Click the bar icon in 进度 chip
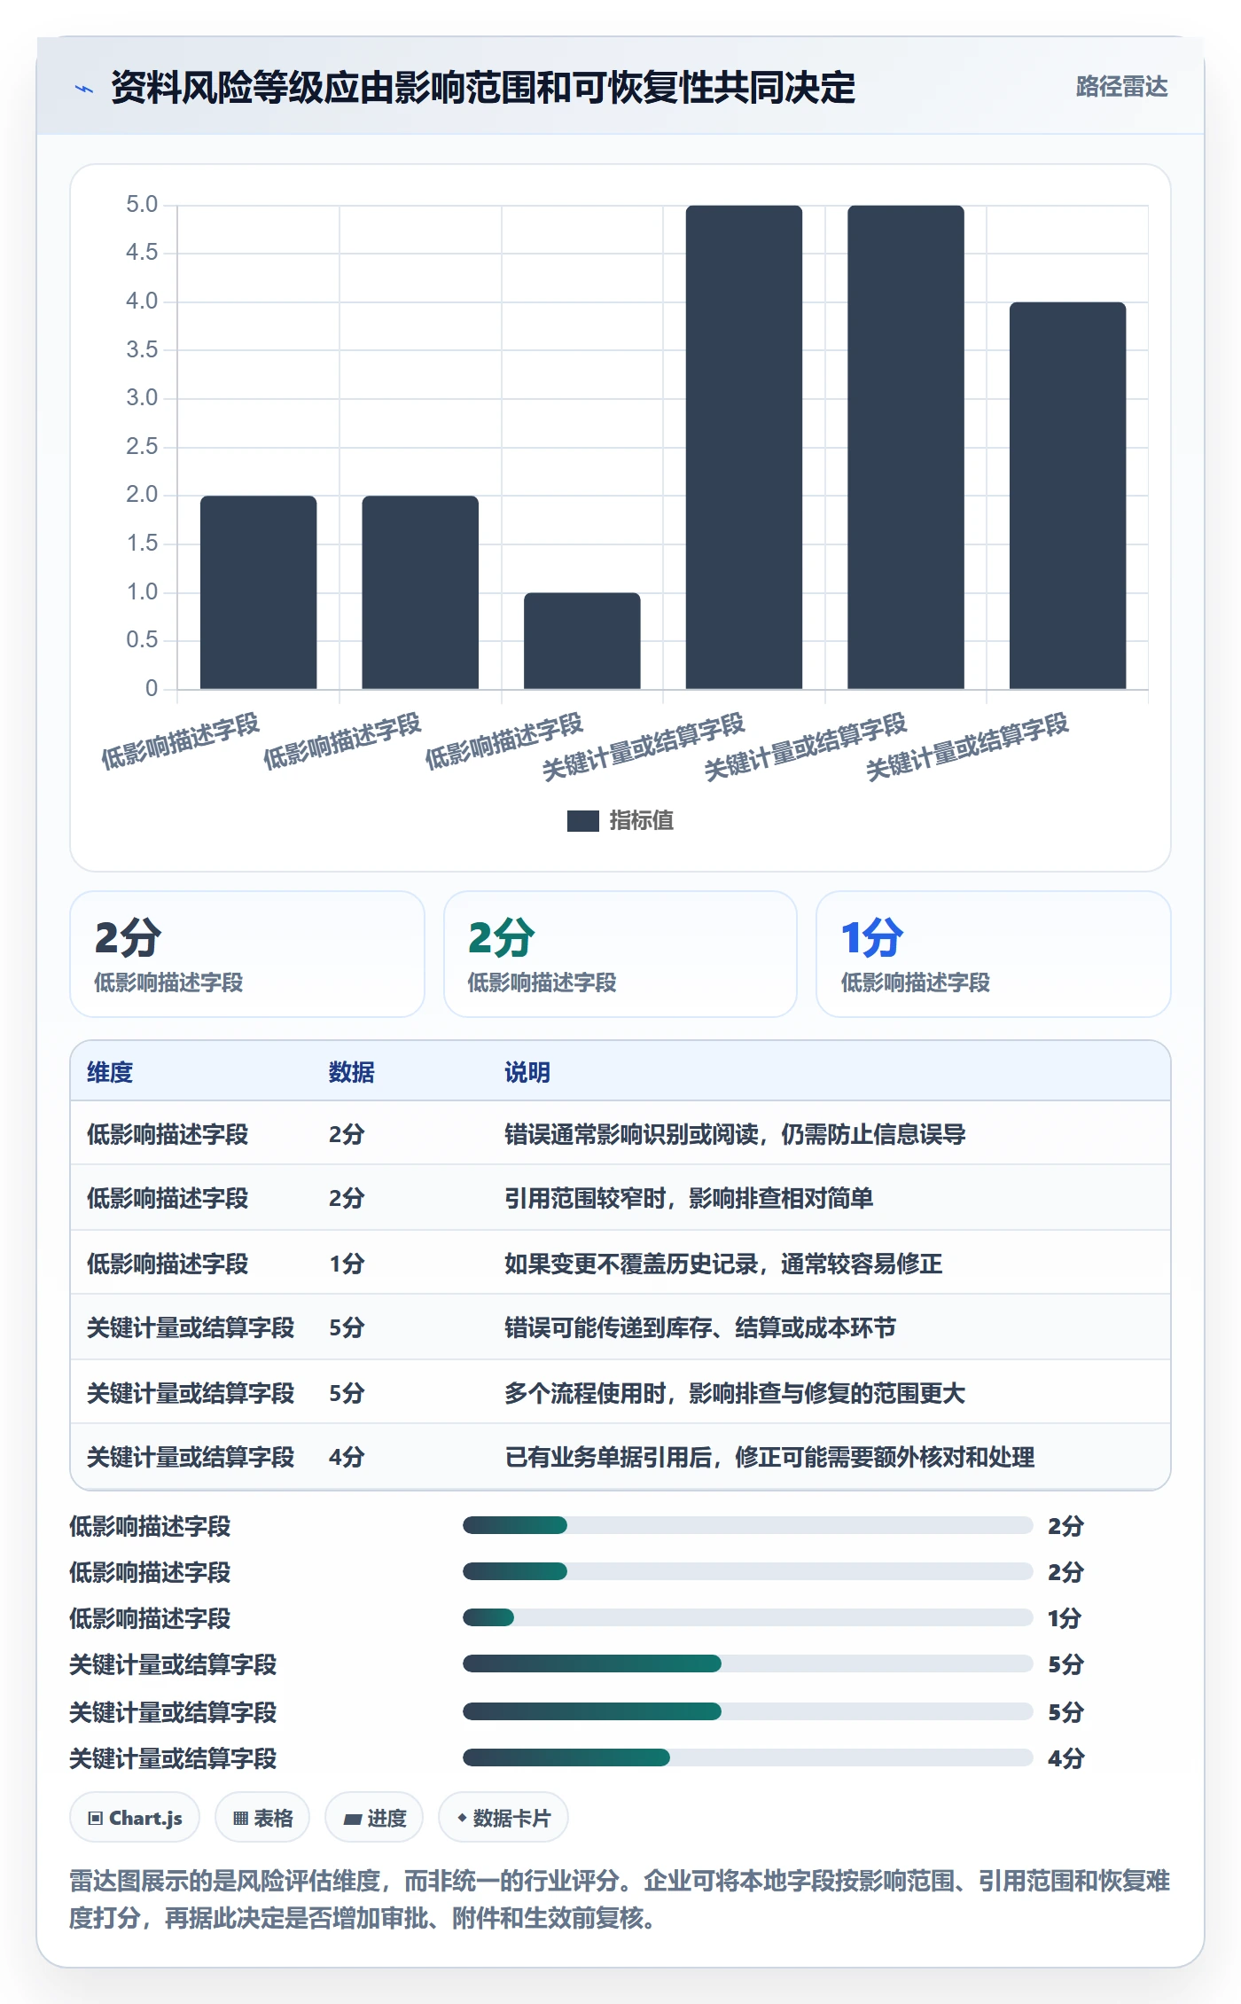This screenshot has width=1241, height=2004. 352,1819
